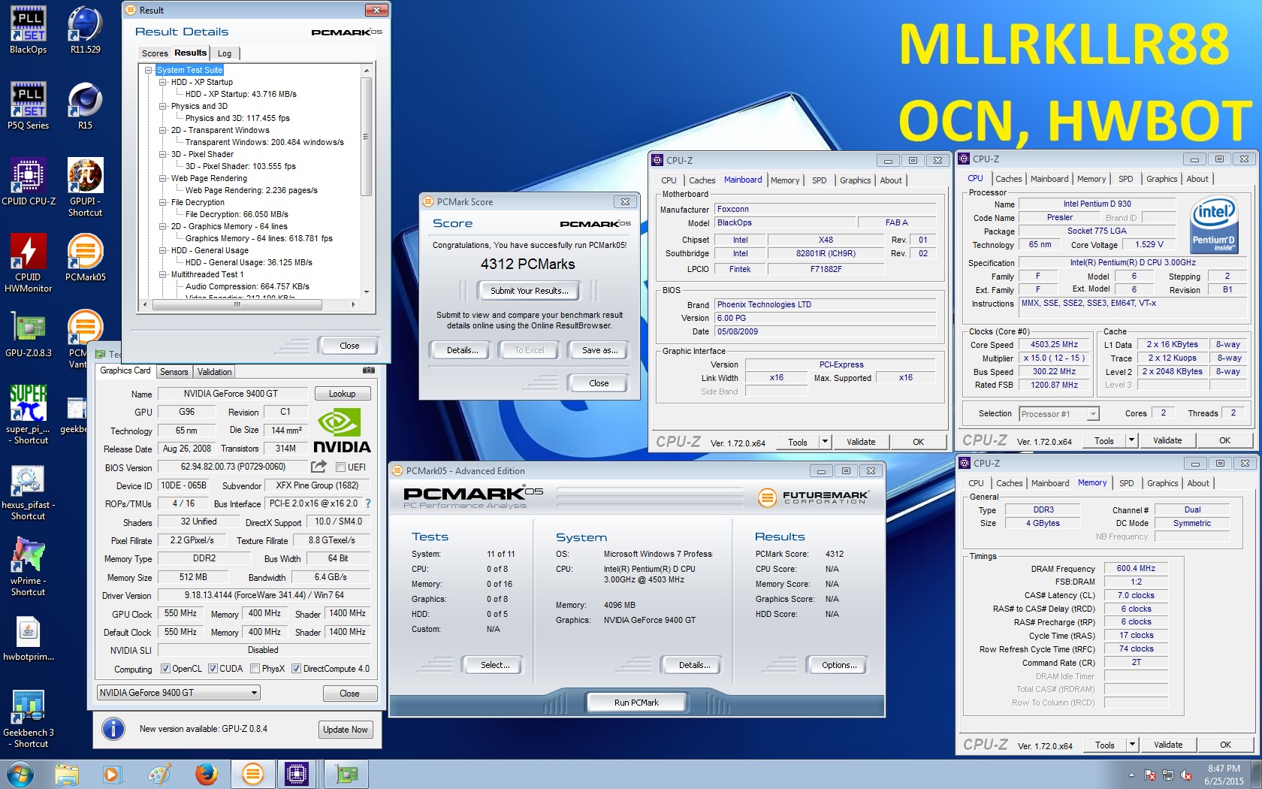Click Details... in the PCMark Score dialog
1262x789 pixels.
pos(462,350)
